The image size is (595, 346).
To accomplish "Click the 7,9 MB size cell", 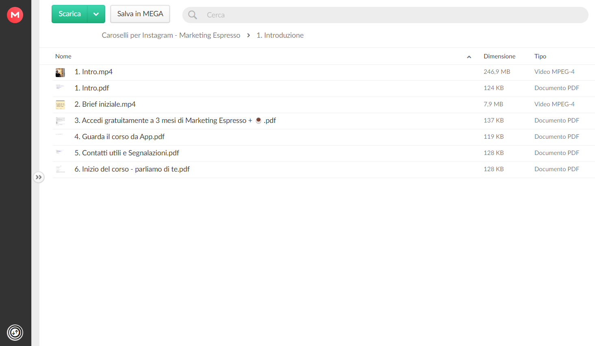I will click(493, 104).
